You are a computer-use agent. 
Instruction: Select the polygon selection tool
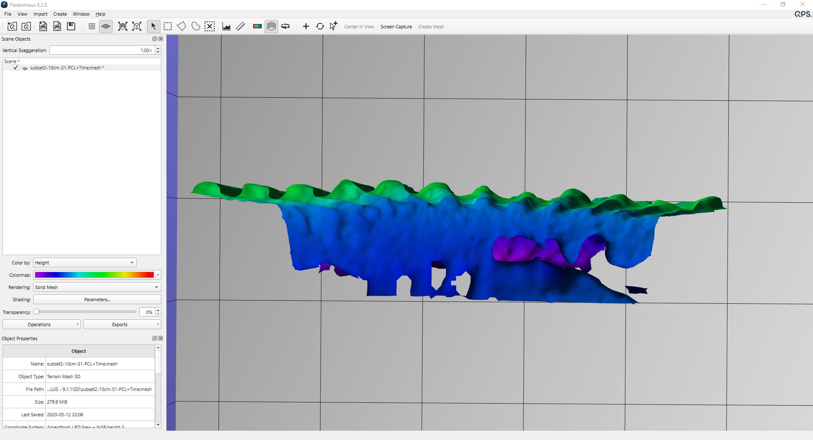click(x=182, y=26)
